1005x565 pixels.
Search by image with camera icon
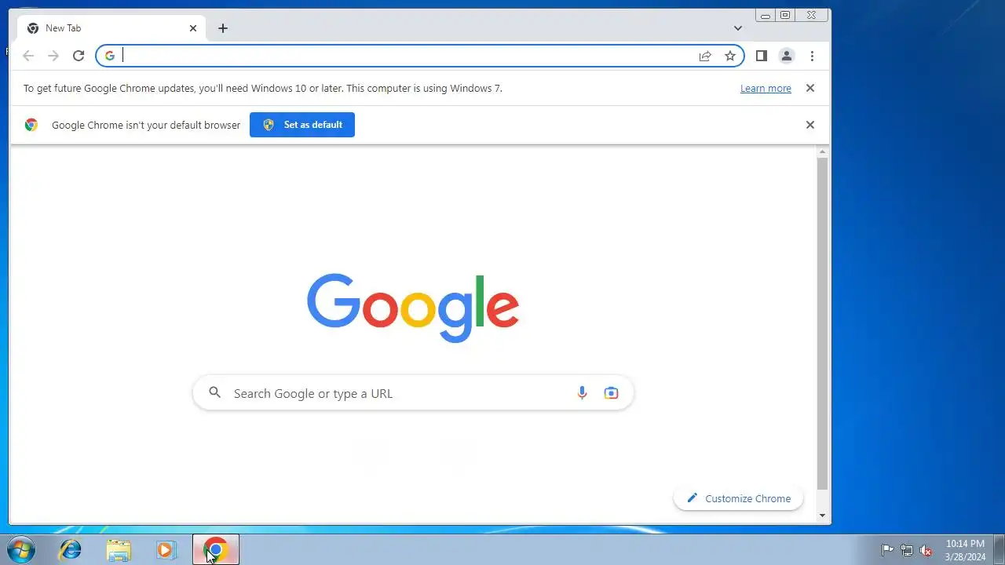coord(611,393)
